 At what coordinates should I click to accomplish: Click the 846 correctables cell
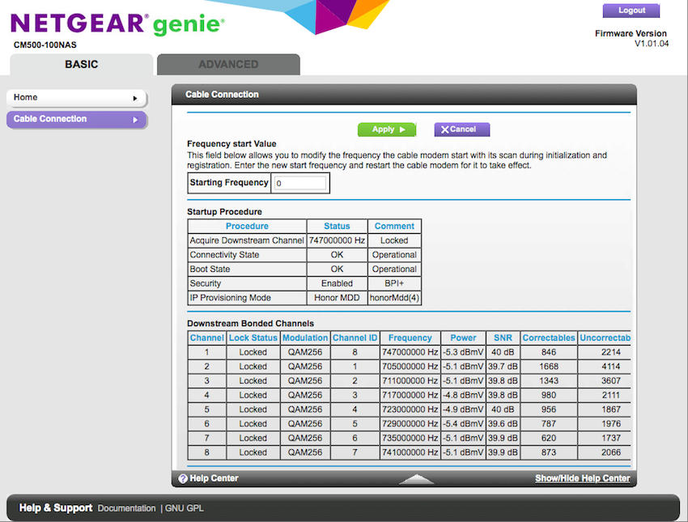pyautogui.click(x=549, y=352)
